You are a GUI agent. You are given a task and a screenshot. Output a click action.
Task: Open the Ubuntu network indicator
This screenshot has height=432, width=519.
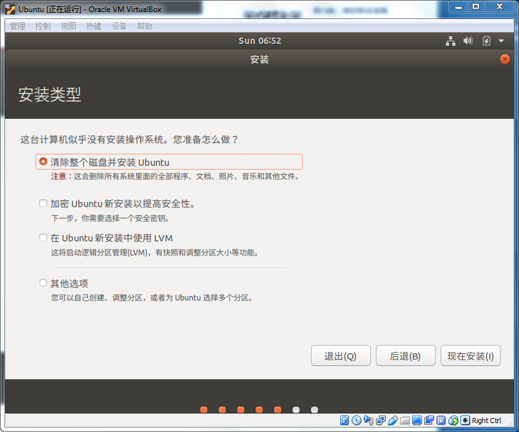pos(450,41)
